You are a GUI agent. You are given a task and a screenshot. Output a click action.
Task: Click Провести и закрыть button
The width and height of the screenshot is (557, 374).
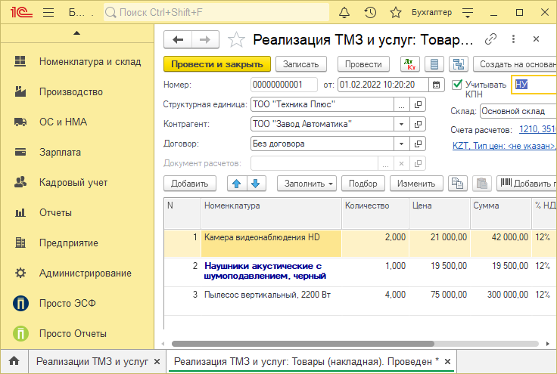point(217,64)
